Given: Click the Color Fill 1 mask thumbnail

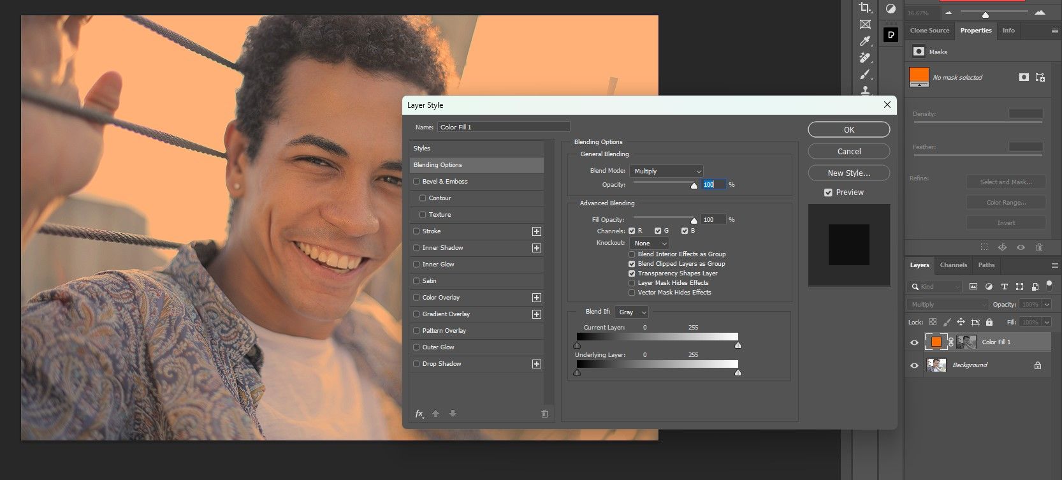Looking at the screenshot, I should click(966, 342).
